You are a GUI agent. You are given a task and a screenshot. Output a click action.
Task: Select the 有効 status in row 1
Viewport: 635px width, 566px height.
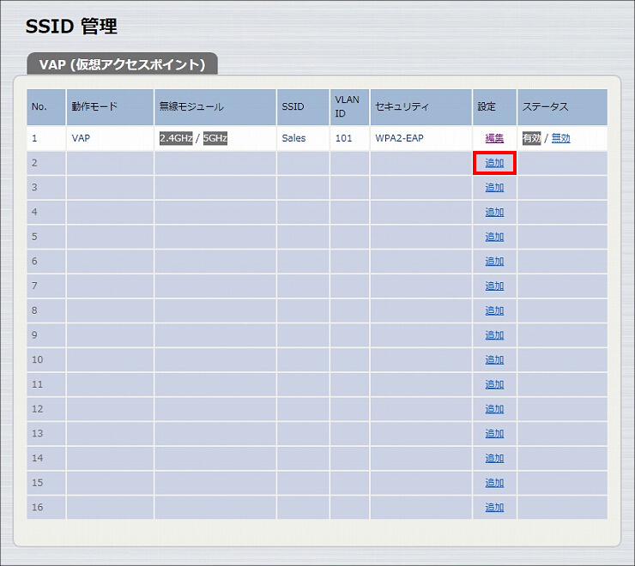tap(531, 138)
